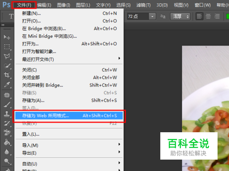Click the Photoshop Ps logo
The image size is (229, 171).
pos(6,5)
